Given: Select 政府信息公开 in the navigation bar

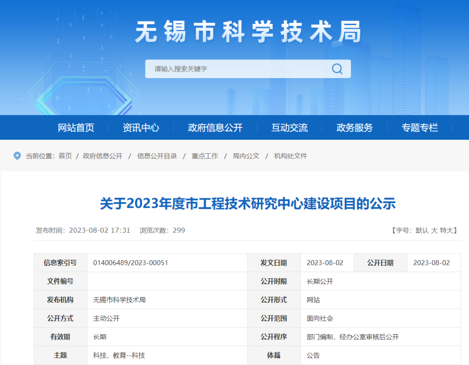Looking at the screenshot, I should pos(215,128).
